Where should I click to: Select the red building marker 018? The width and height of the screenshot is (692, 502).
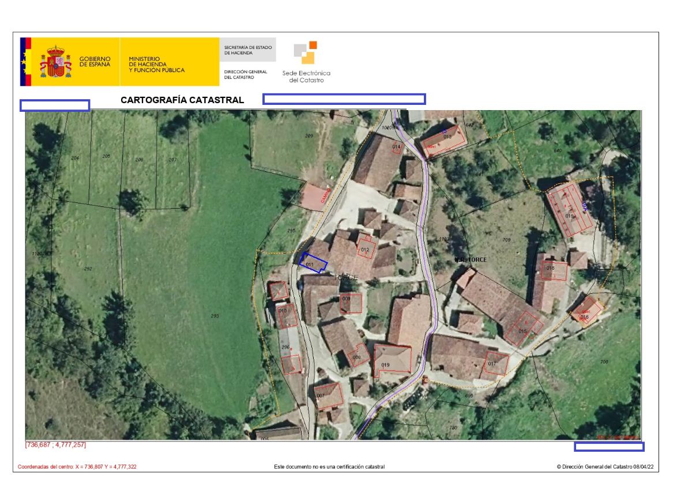click(553, 270)
